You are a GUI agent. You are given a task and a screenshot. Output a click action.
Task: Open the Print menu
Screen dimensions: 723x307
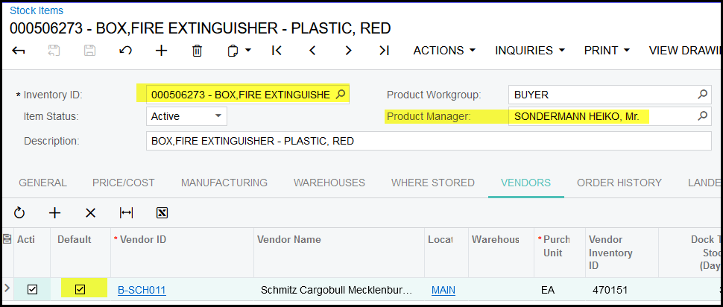(607, 51)
